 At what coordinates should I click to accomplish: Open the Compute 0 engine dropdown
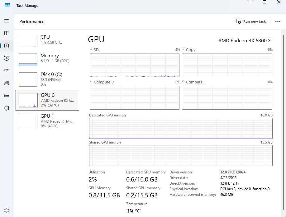pos(91,82)
